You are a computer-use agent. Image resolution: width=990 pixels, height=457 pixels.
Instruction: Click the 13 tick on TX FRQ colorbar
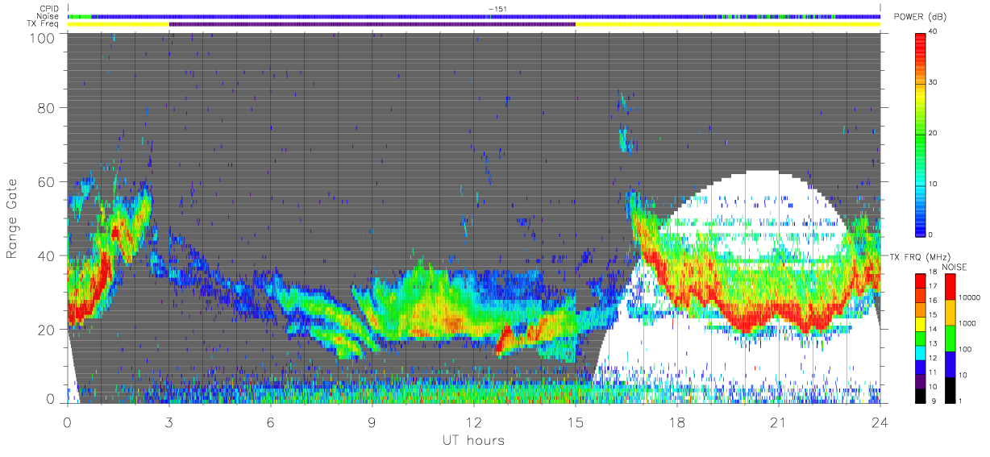pyautogui.click(x=934, y=343)
